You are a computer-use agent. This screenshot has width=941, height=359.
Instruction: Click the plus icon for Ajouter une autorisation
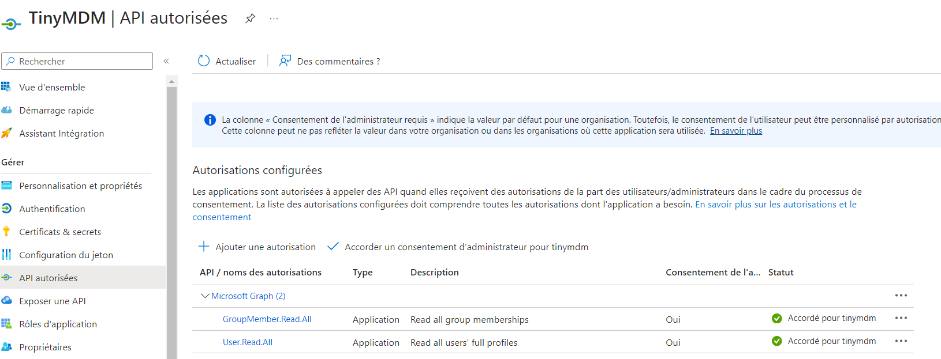click(x=204, y=247)
